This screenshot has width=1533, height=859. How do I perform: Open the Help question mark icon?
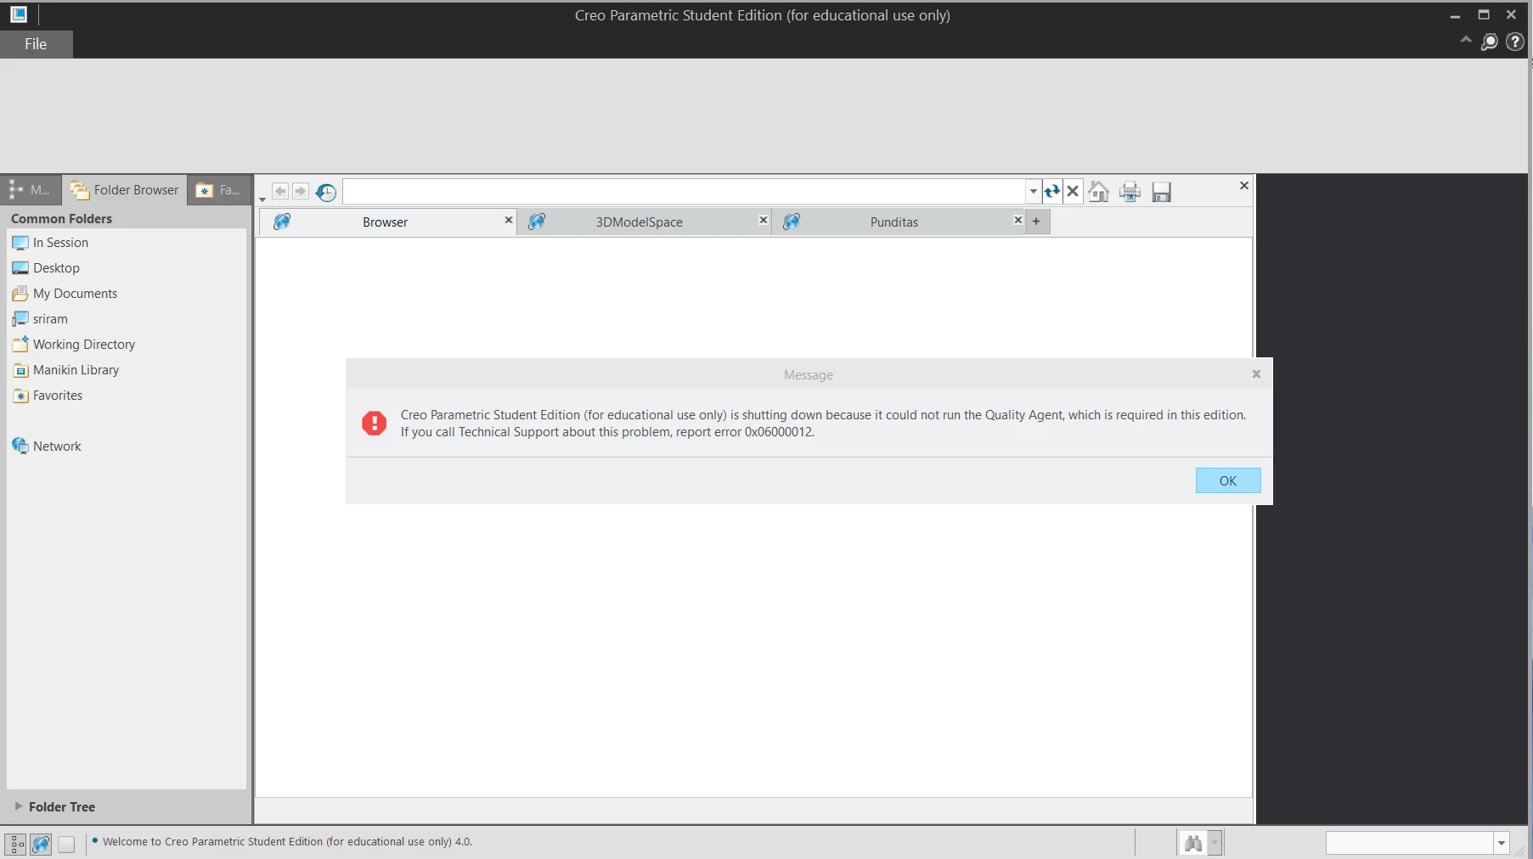click(1514, 42)
